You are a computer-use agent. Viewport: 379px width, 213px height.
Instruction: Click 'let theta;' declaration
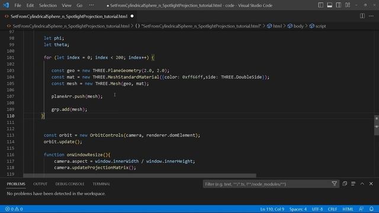[x=56, y=45]
